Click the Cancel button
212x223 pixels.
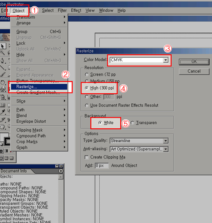coord(194,71)
